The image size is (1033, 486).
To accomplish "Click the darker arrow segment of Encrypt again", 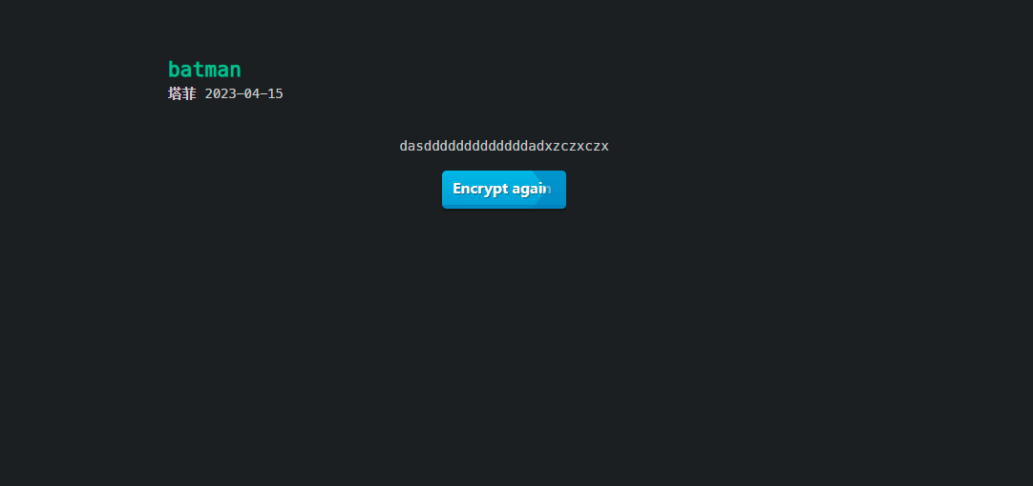I will pyautogui.click(x=552, y=190).
